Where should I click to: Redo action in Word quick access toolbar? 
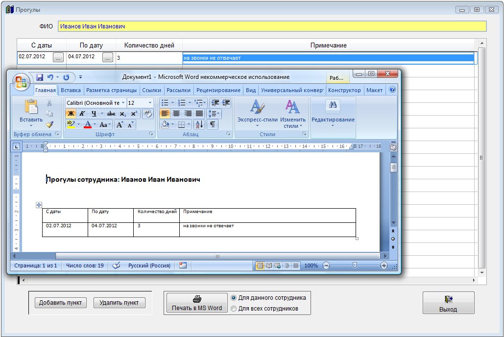click(66, 77)
